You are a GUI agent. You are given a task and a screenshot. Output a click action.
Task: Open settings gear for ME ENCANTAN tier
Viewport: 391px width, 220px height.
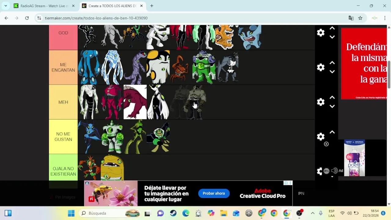pos(320,67)
